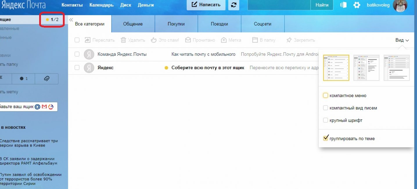Viewport: 417px width, 189px height.
Task: Click the avatar of Команда Яндекс.Почты sender
Action: (x=89, y=54)
